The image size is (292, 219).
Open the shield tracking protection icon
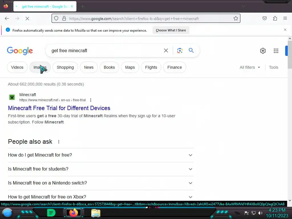pos(56,19)
